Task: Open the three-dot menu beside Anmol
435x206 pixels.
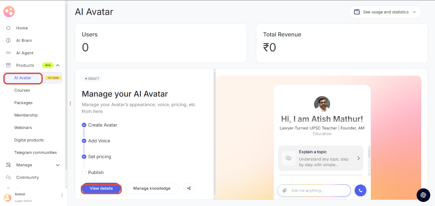Action: pyautogui.click(x=62, y=196)
